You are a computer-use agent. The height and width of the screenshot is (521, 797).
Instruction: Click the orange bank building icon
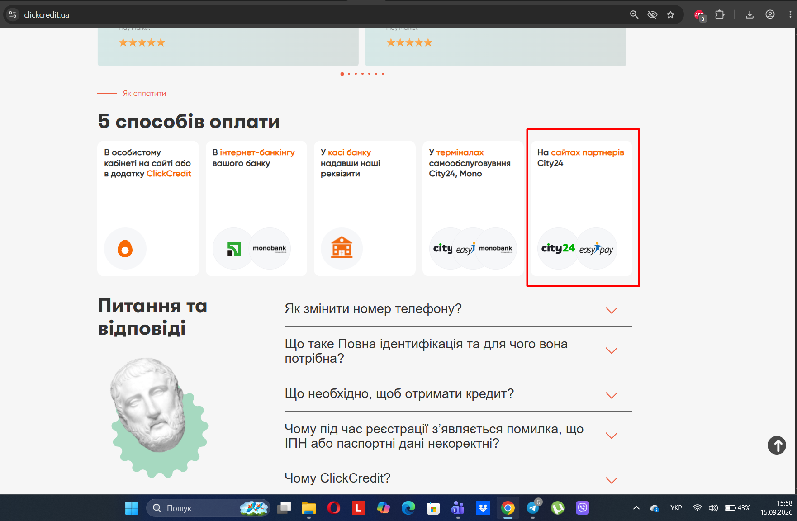click(342, 248)
